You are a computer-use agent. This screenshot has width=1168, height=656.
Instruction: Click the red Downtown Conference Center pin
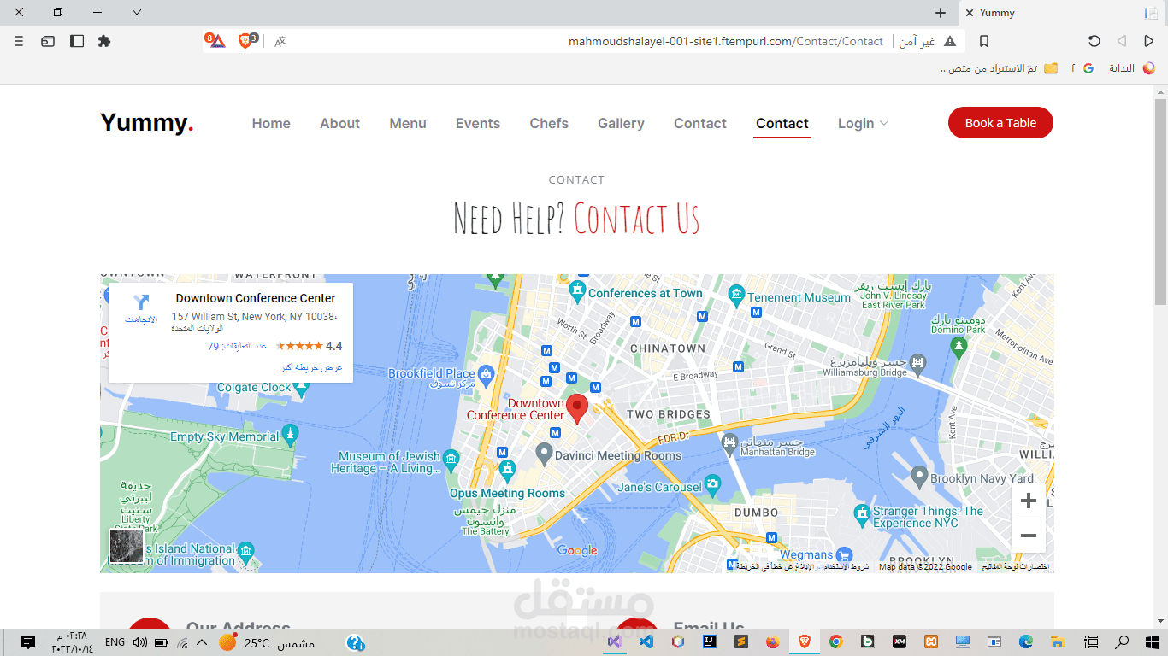[578, 409]
